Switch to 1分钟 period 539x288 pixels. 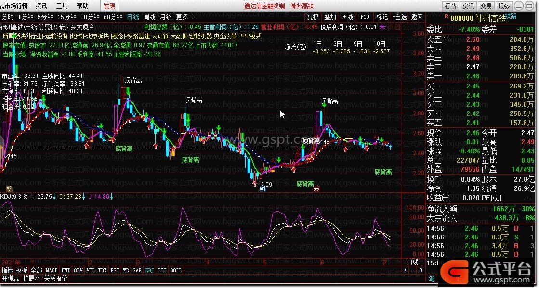pos(26,17)
